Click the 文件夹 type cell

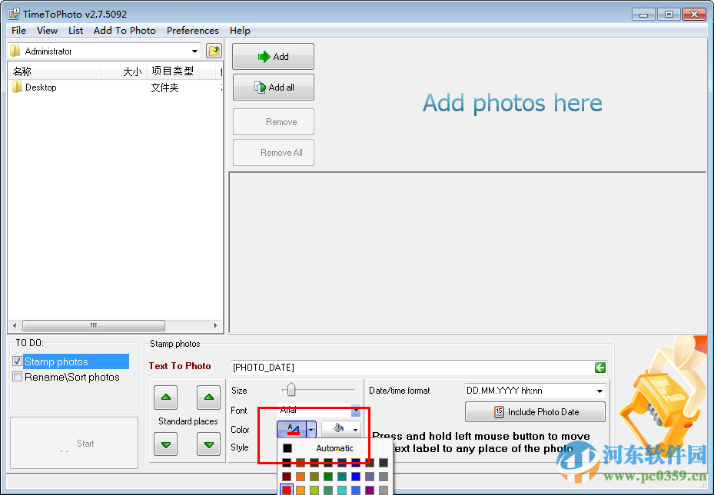pos(164,87)
